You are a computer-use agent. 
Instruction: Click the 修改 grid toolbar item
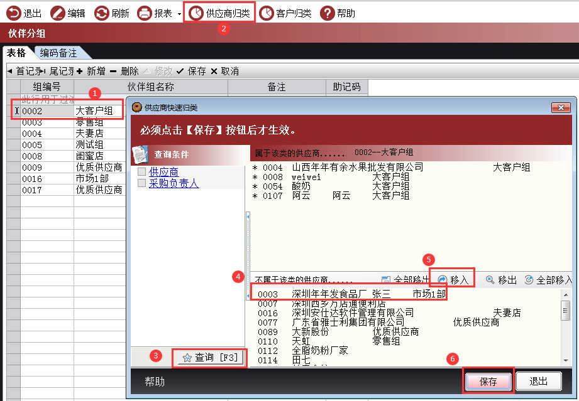[x=158, y=71]
